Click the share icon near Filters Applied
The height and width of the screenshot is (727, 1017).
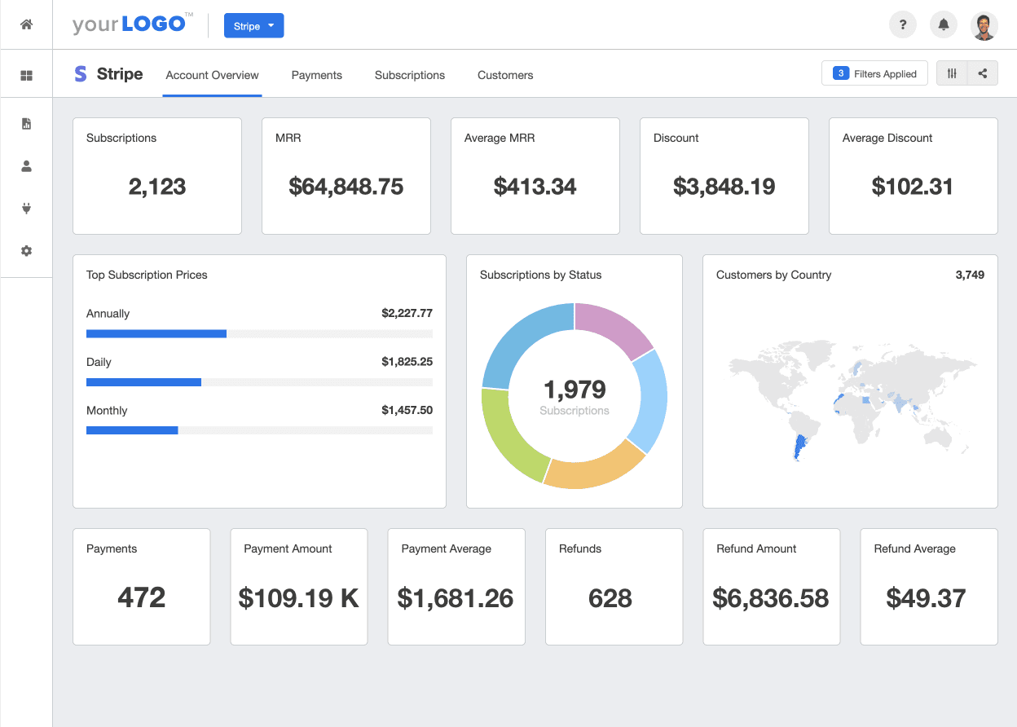[982, 73]
